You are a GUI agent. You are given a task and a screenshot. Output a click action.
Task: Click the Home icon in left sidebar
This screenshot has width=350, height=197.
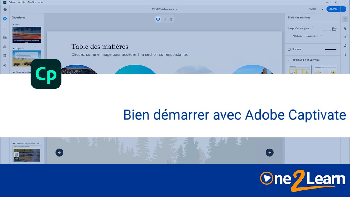pyautogui.click(x=5, y=9)
